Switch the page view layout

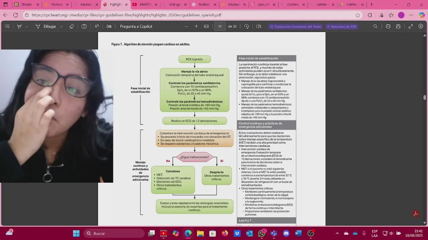(x=259, y=26)
